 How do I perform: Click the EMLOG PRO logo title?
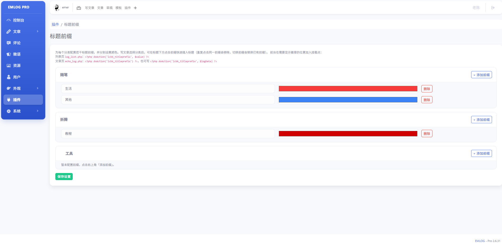point(19,7)
